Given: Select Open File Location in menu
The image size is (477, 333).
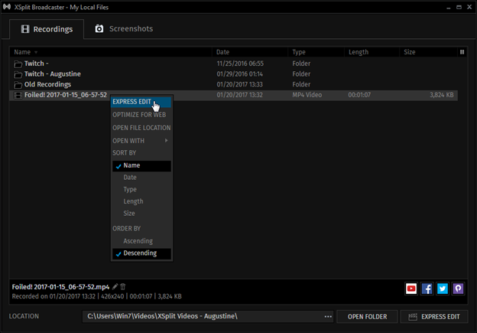Looking at the screenshot, I should pyautogui.click(x=141, y=128).
